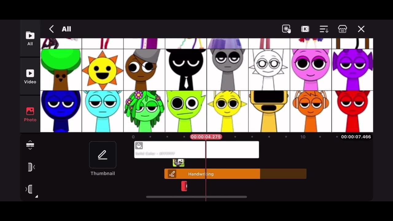Jump to clip start icon

[31, 167]
